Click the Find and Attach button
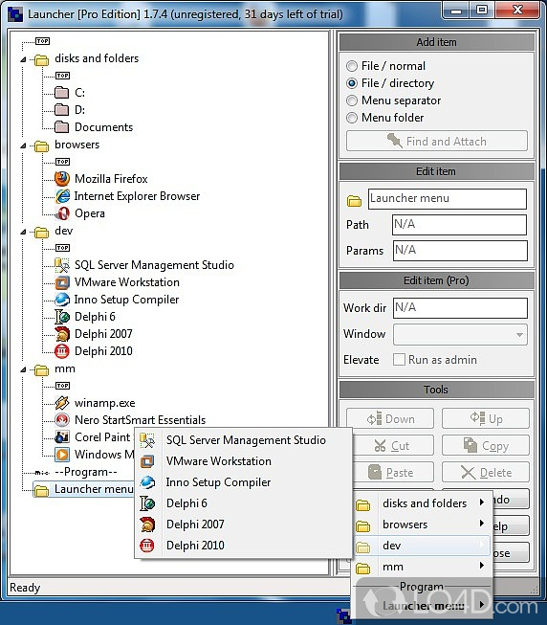This screenshot has height=625, width=547. coord(437,141)
